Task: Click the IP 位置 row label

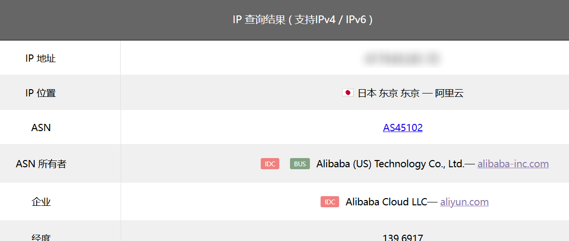Action: [41, 93]
